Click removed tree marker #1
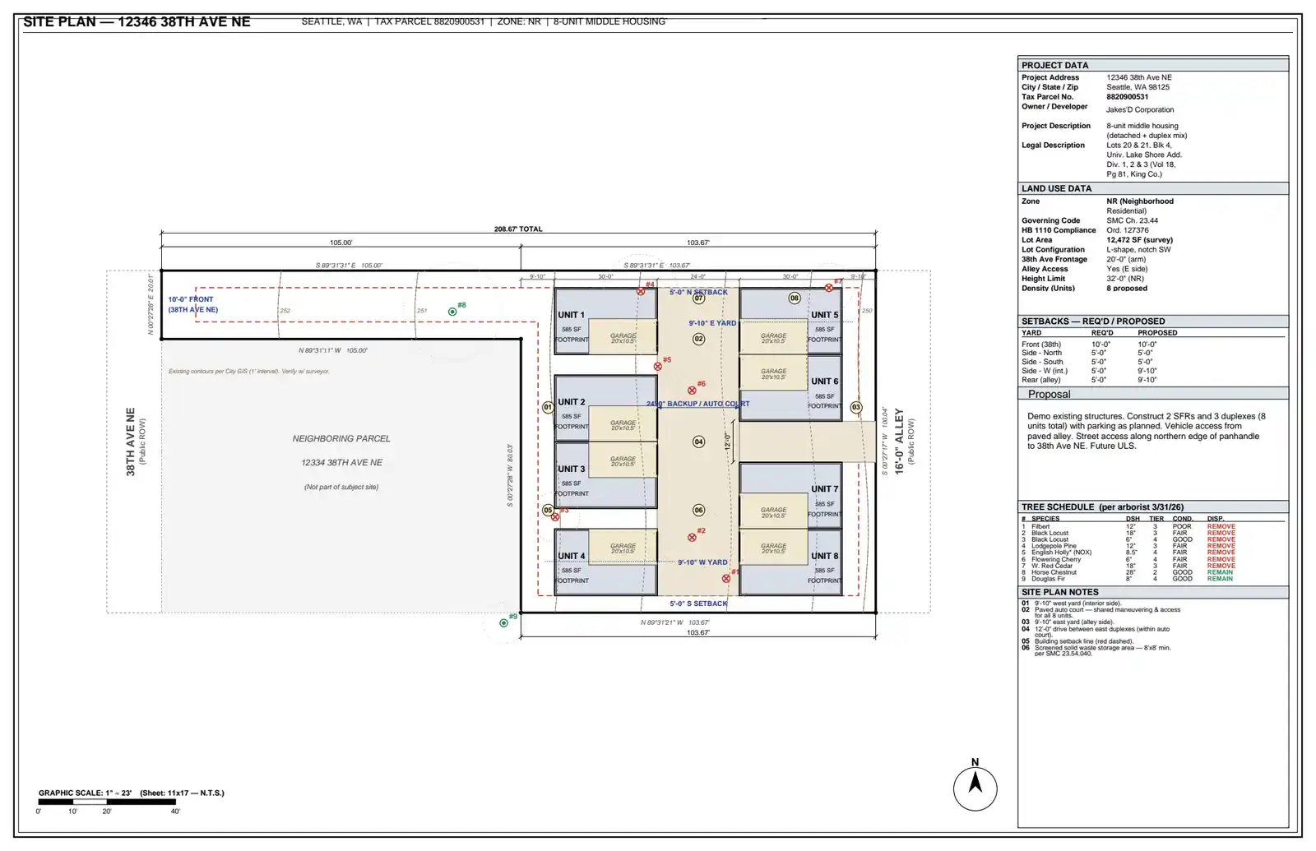The image size is (1316, 851). (726, 579)
